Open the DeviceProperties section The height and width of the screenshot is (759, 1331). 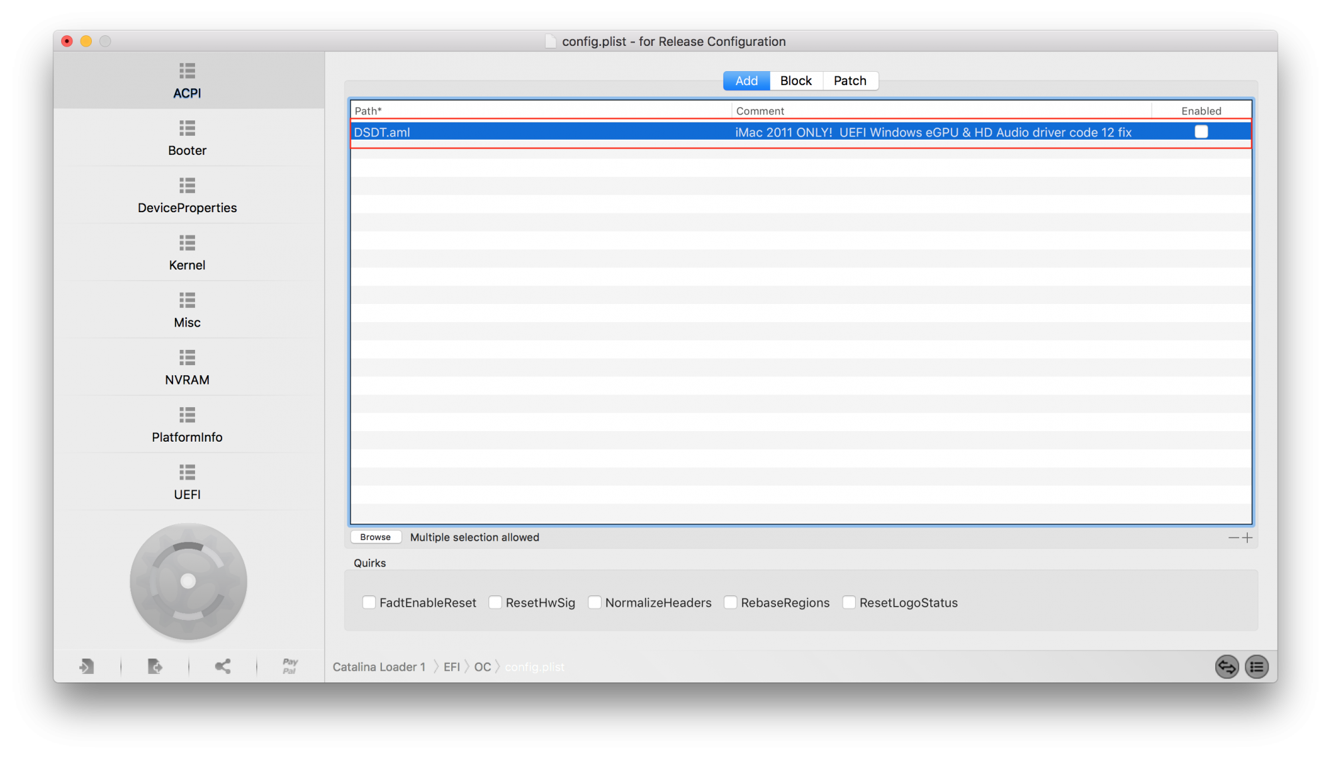tap(188, 195)
